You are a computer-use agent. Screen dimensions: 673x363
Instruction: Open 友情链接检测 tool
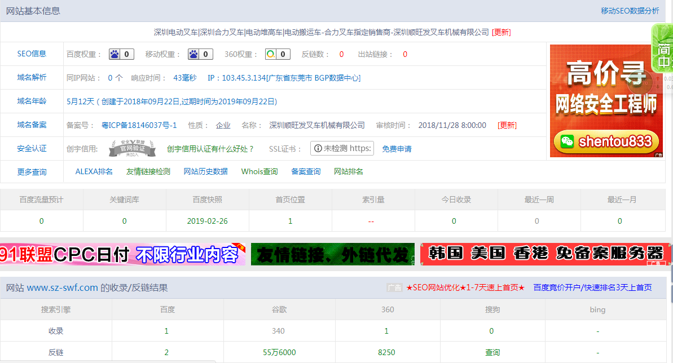[x=148, y=171]
